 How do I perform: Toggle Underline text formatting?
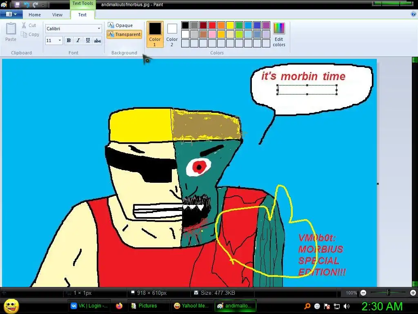click(x=88, y=40)
